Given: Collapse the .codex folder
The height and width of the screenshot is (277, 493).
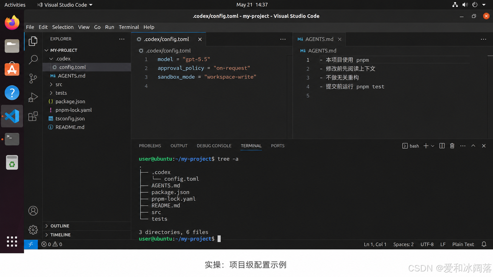Looking at the screenshot, I should point(51,59).
